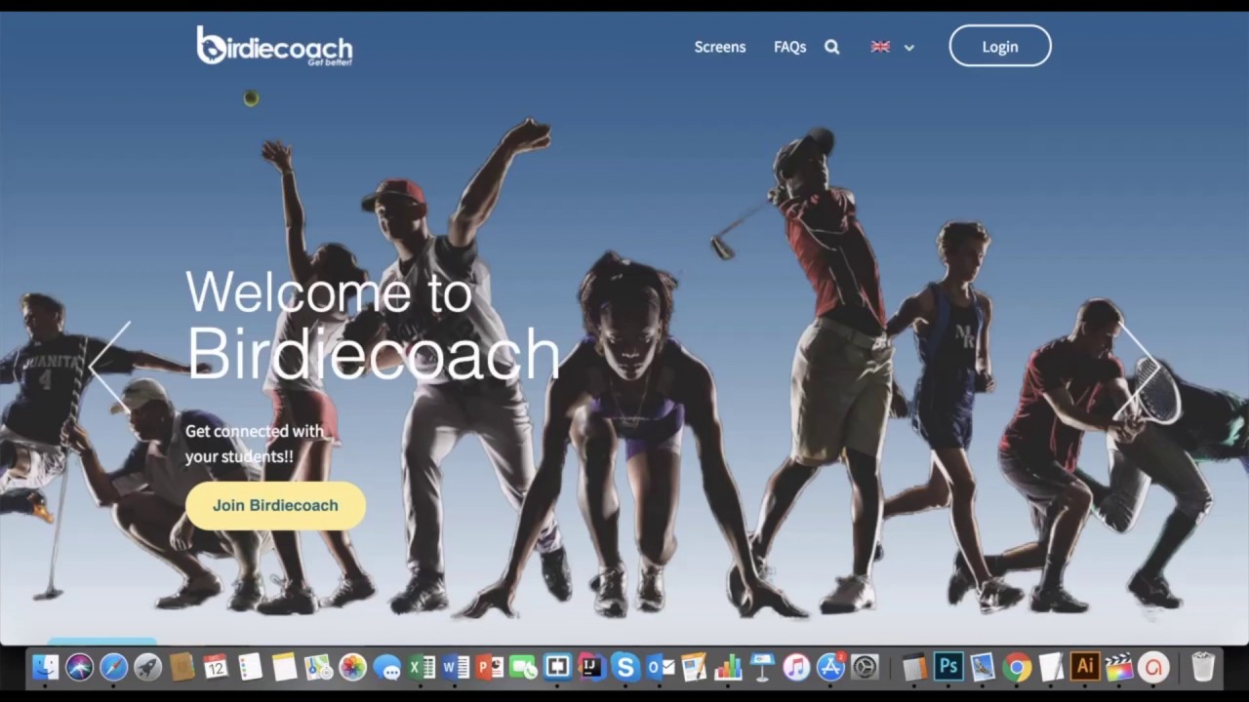
Task: Launch Siri from the dock
Action: click(80, 667)
